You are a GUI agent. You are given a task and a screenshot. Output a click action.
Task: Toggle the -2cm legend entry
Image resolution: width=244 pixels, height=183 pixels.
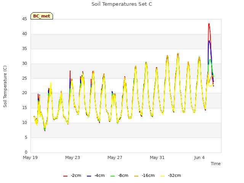[x=72, y=175]
